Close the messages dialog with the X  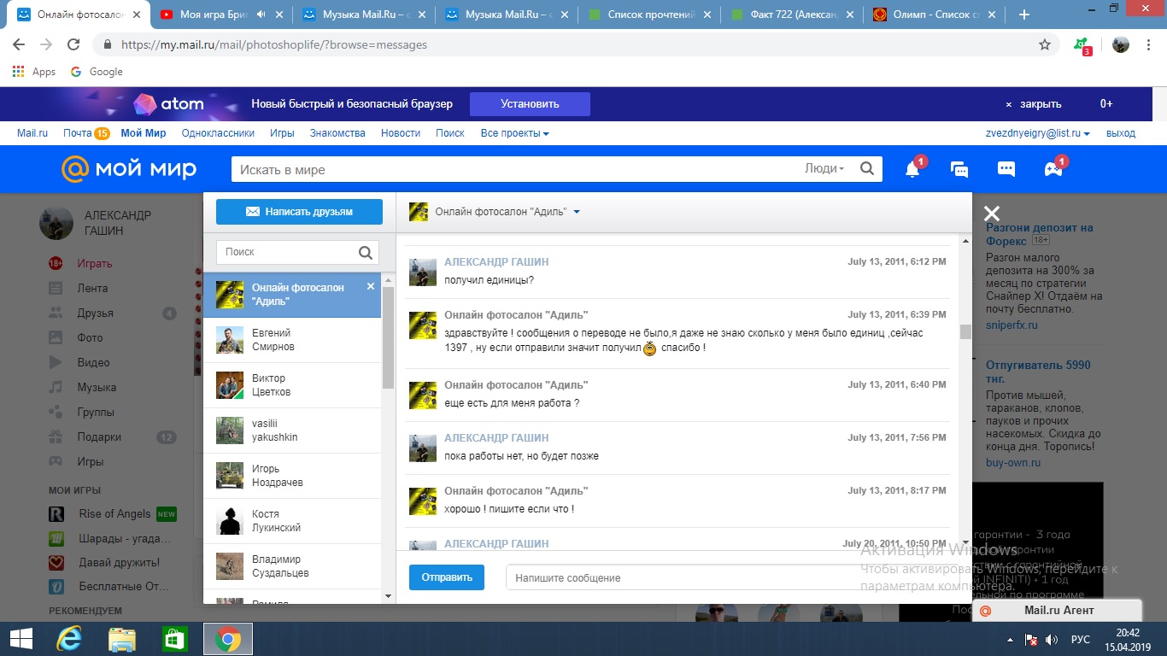pos(991,214)
